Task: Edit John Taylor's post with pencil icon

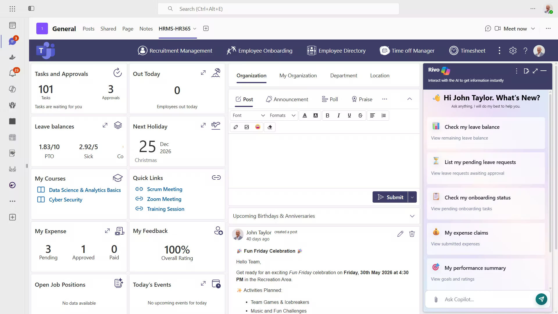Action: (x=400, y=234)
